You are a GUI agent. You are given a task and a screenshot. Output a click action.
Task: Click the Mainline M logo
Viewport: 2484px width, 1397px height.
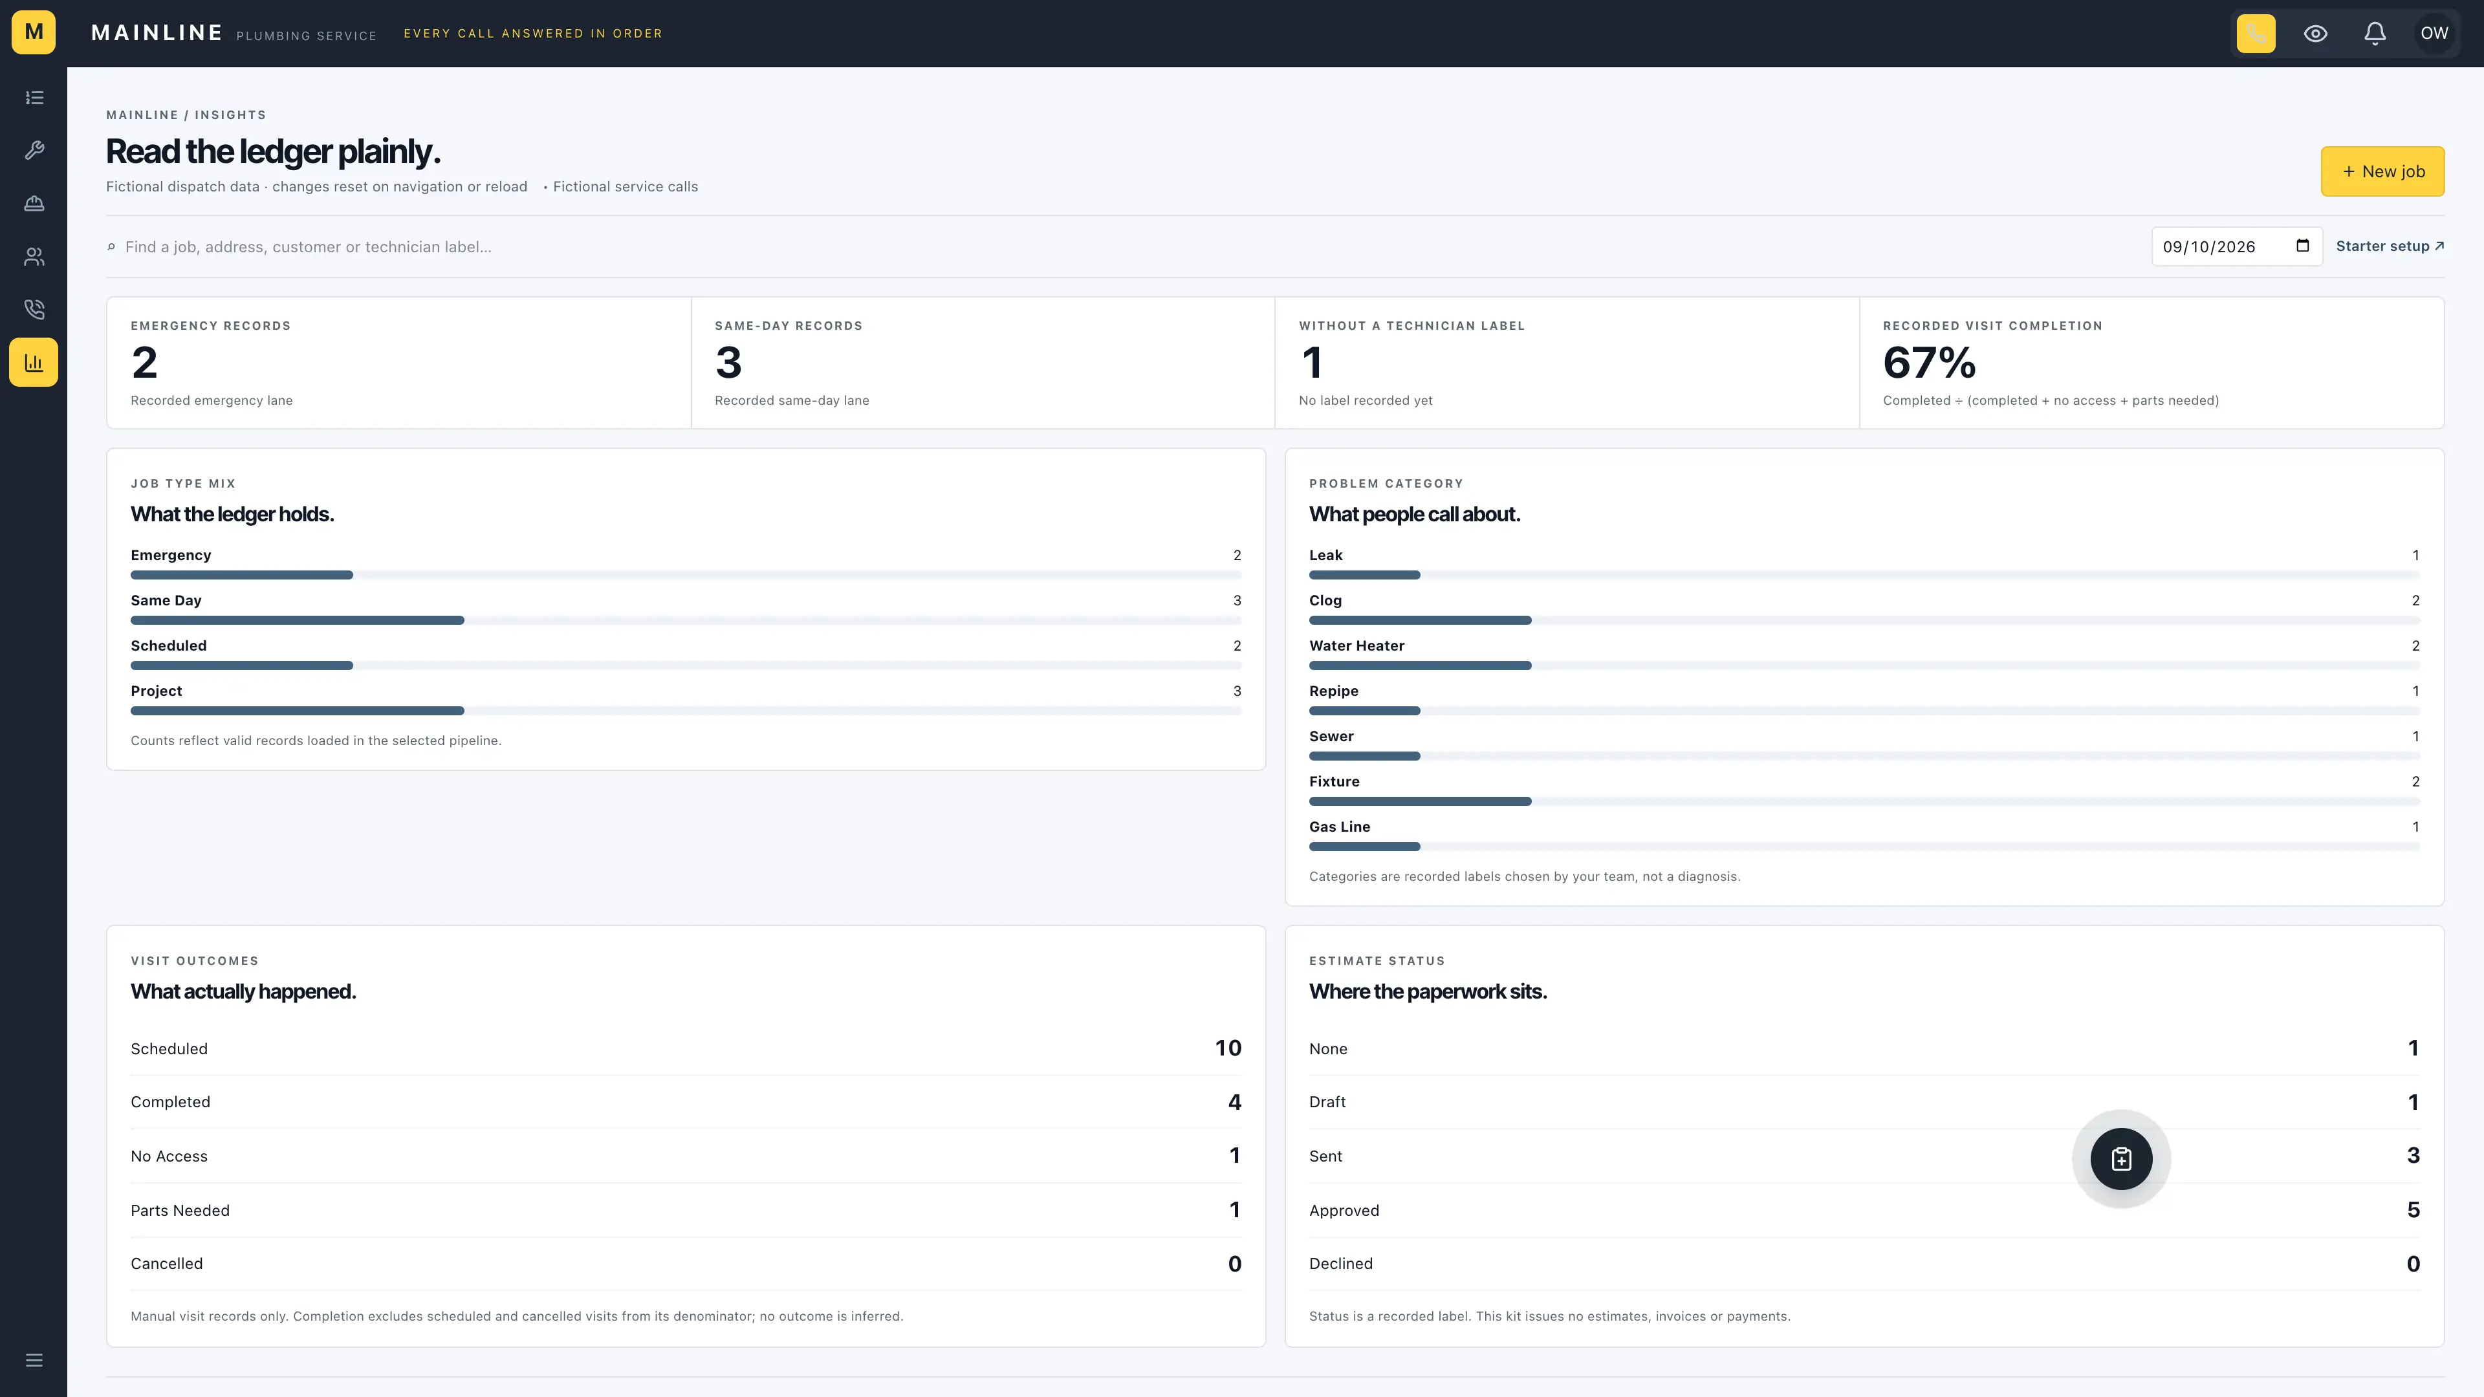point(34,33)
